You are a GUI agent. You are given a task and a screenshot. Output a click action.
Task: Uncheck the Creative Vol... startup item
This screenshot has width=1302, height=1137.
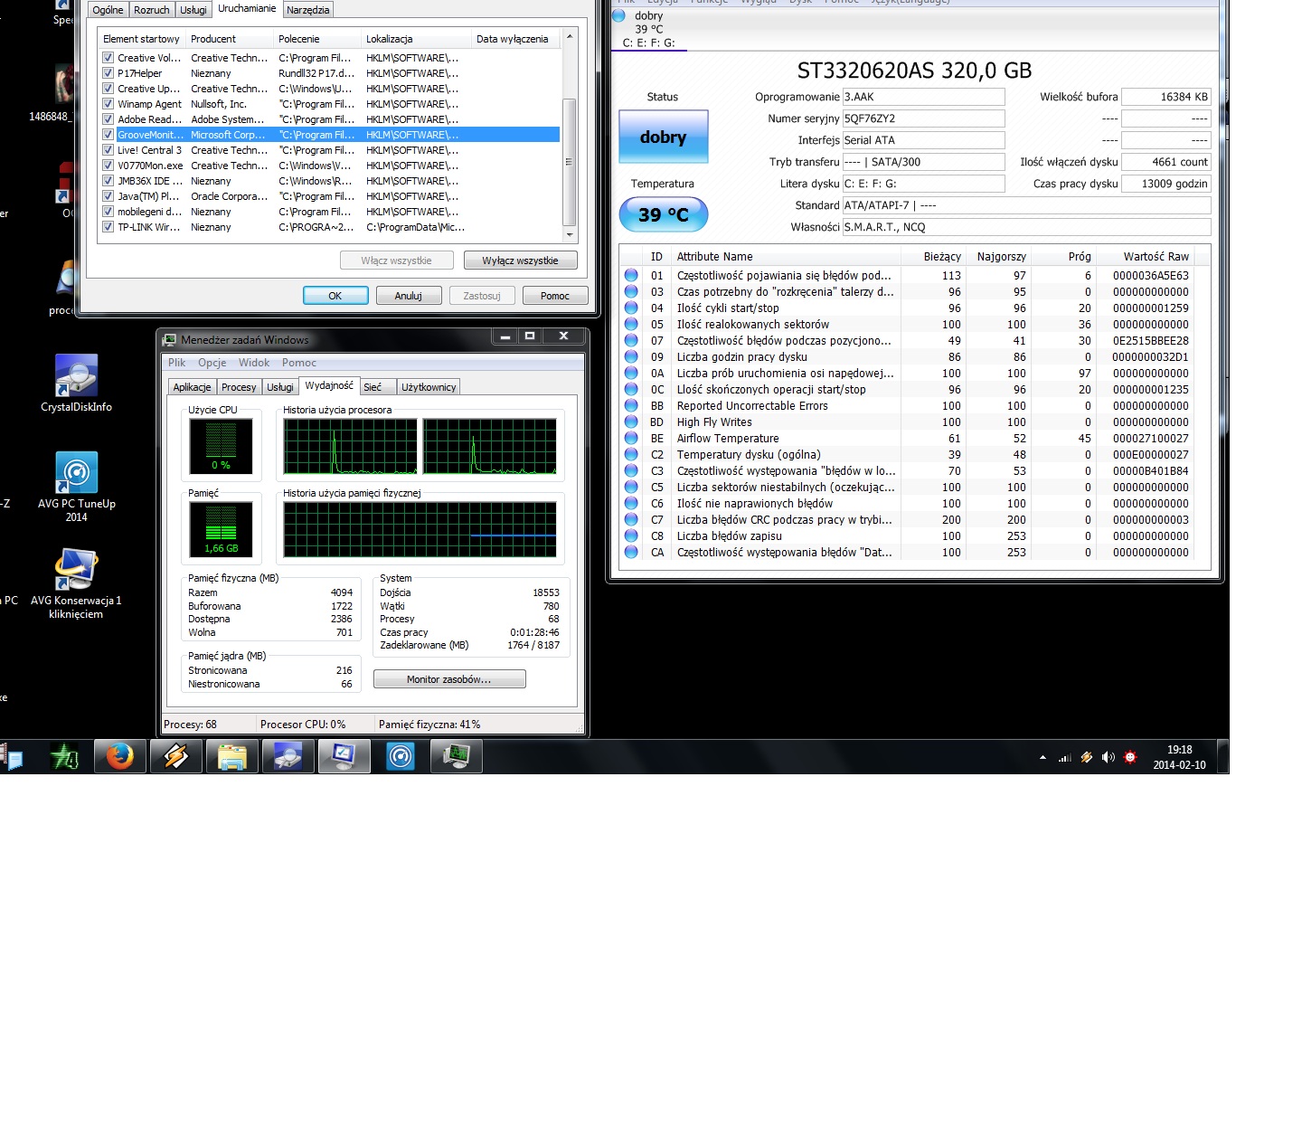tap(108, 58)
